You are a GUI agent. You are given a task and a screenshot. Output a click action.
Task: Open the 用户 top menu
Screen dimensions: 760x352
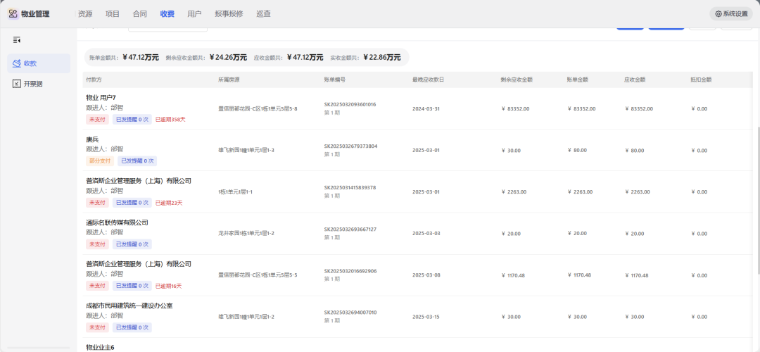(194, 14)
